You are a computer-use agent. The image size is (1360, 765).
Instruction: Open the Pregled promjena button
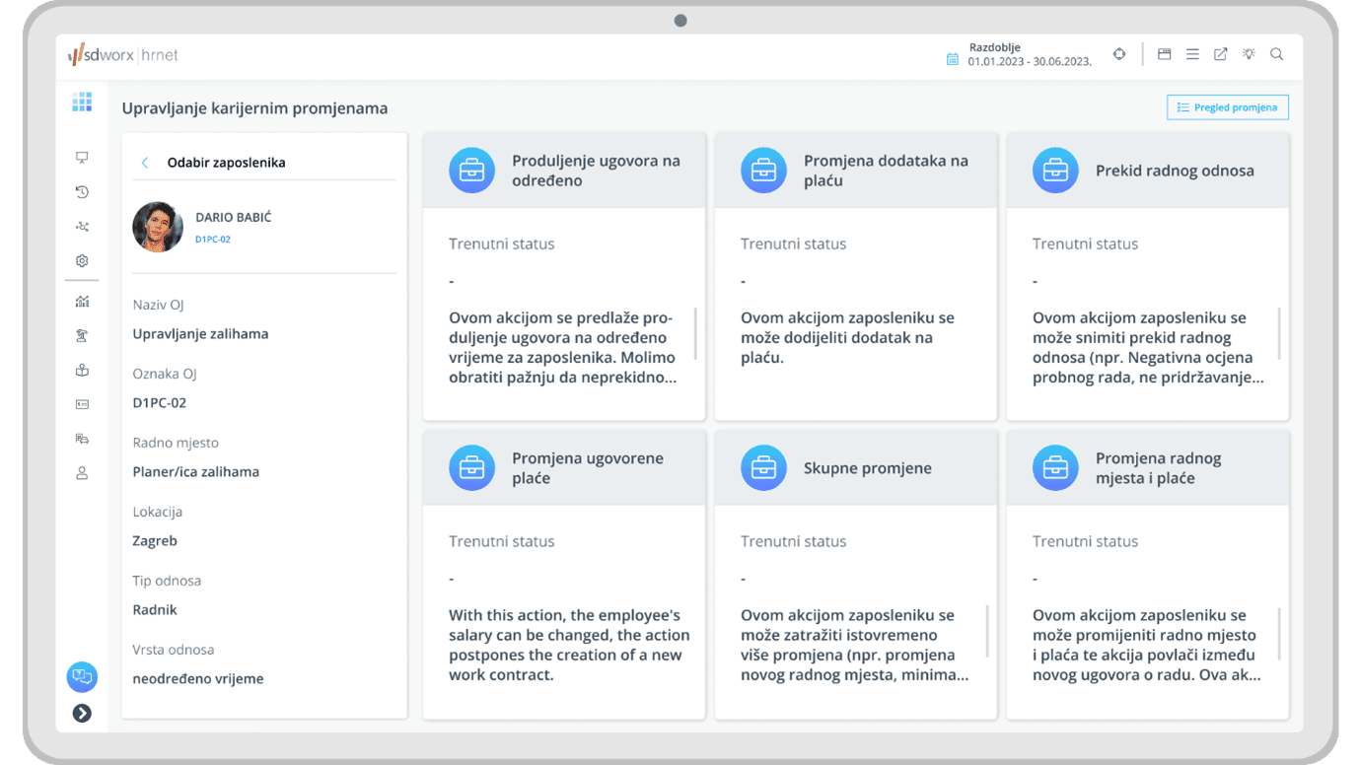pos(1228,107)
